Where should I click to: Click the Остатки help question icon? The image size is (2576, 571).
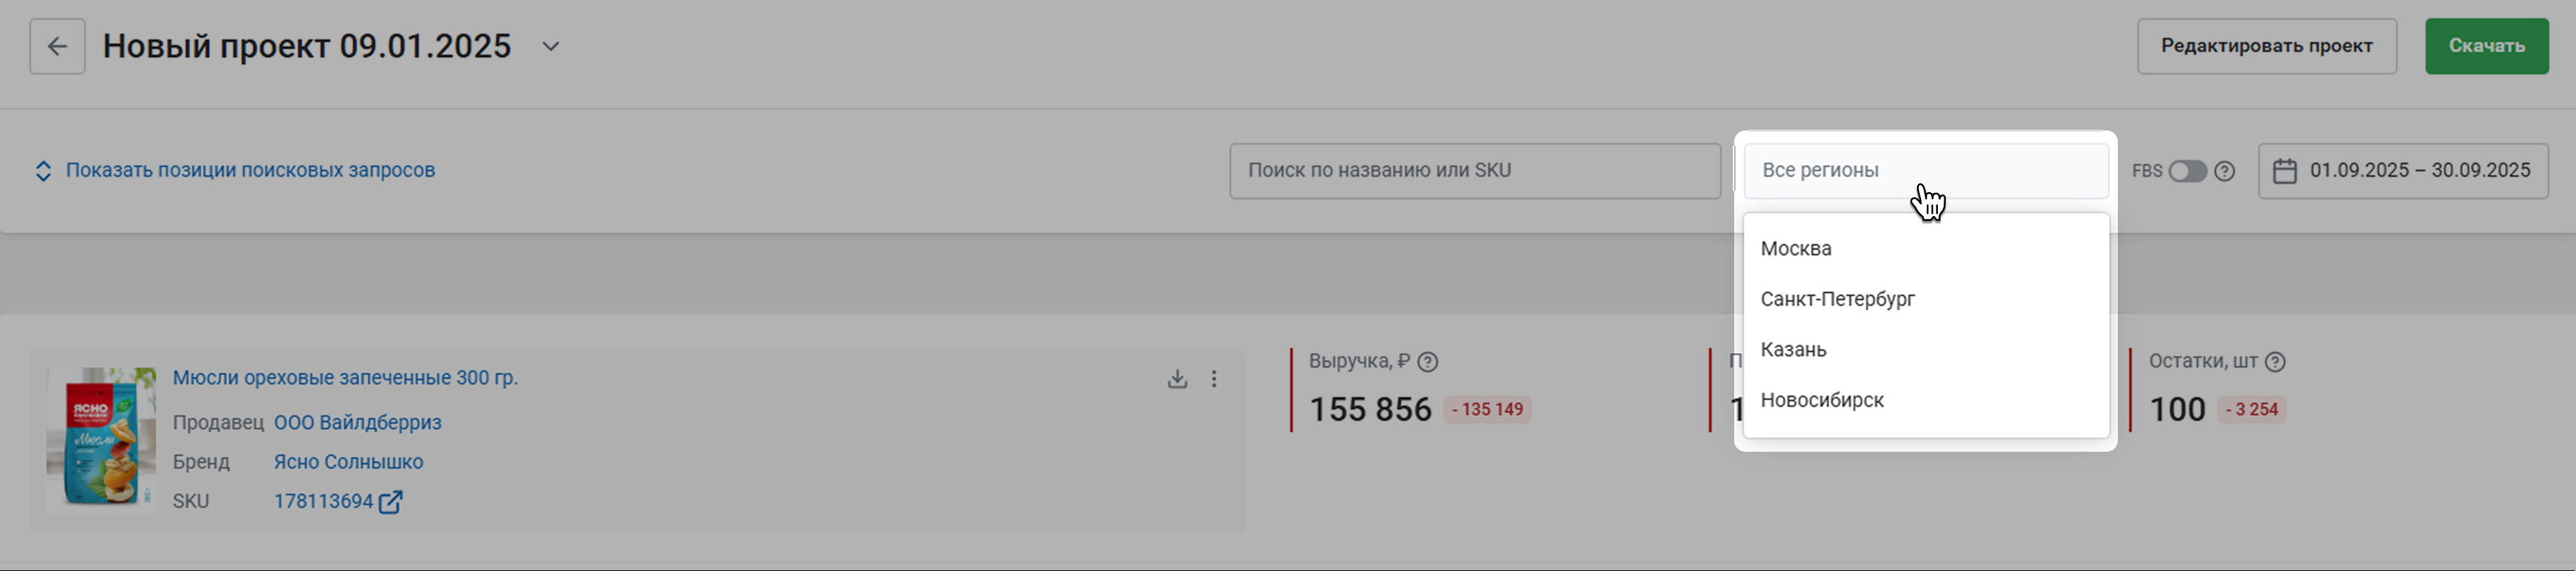tap(2275, 363)
